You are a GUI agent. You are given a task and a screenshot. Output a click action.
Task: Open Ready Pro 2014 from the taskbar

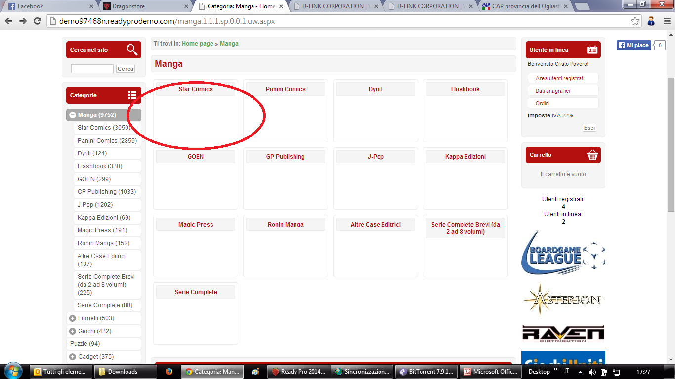pos(298,372)
